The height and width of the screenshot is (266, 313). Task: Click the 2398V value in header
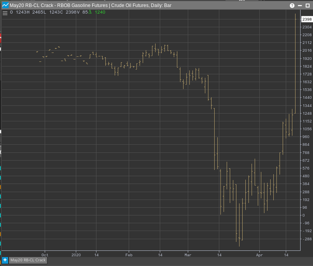[x=73, y=12]
